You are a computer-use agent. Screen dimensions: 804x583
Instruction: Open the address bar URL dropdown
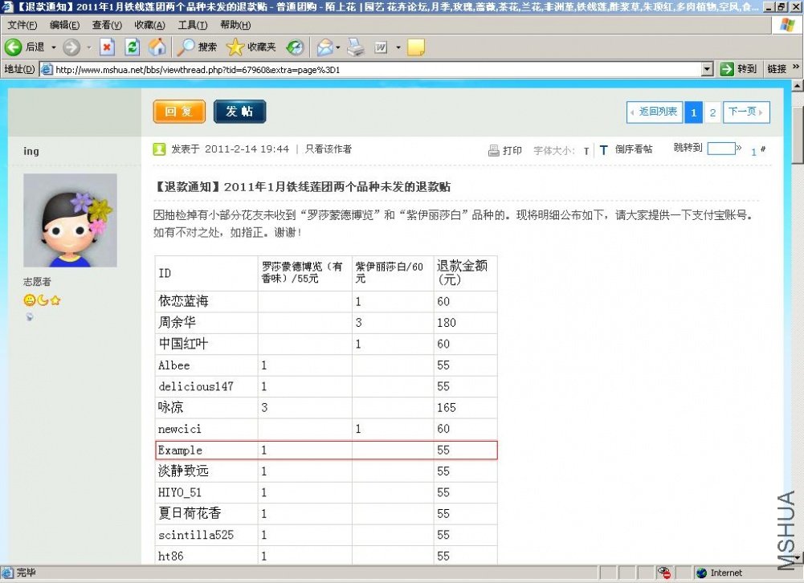707,69
